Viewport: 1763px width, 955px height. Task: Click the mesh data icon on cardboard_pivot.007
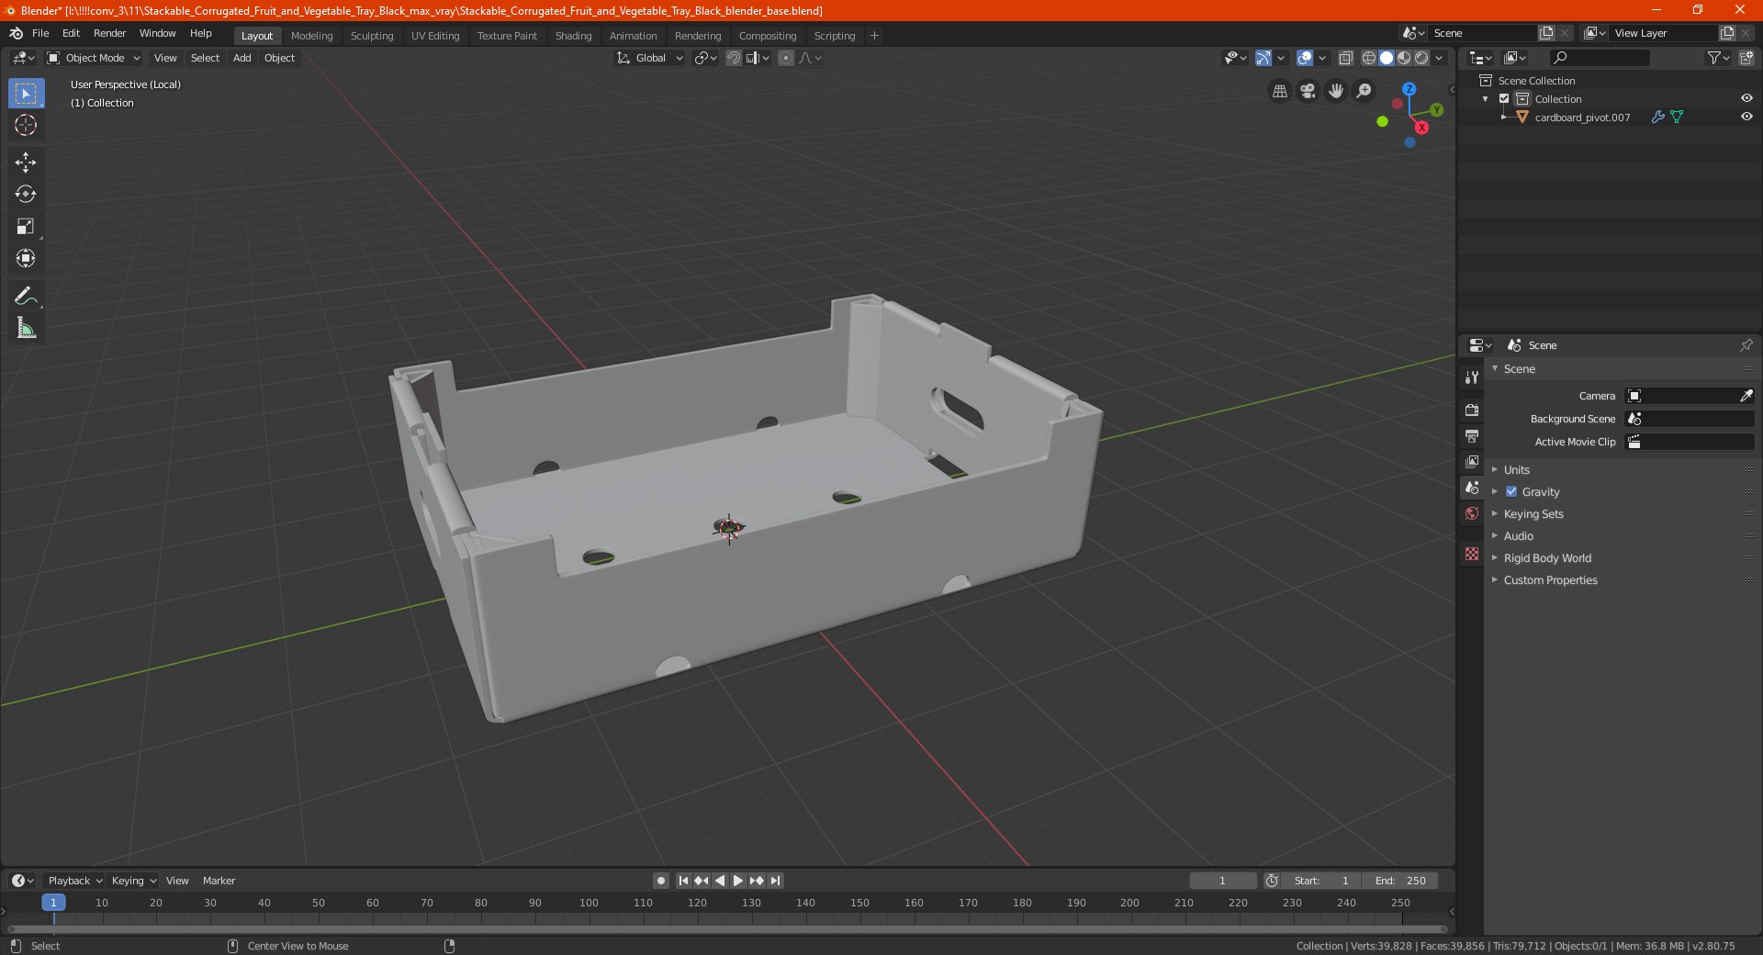coord(1677,117)
